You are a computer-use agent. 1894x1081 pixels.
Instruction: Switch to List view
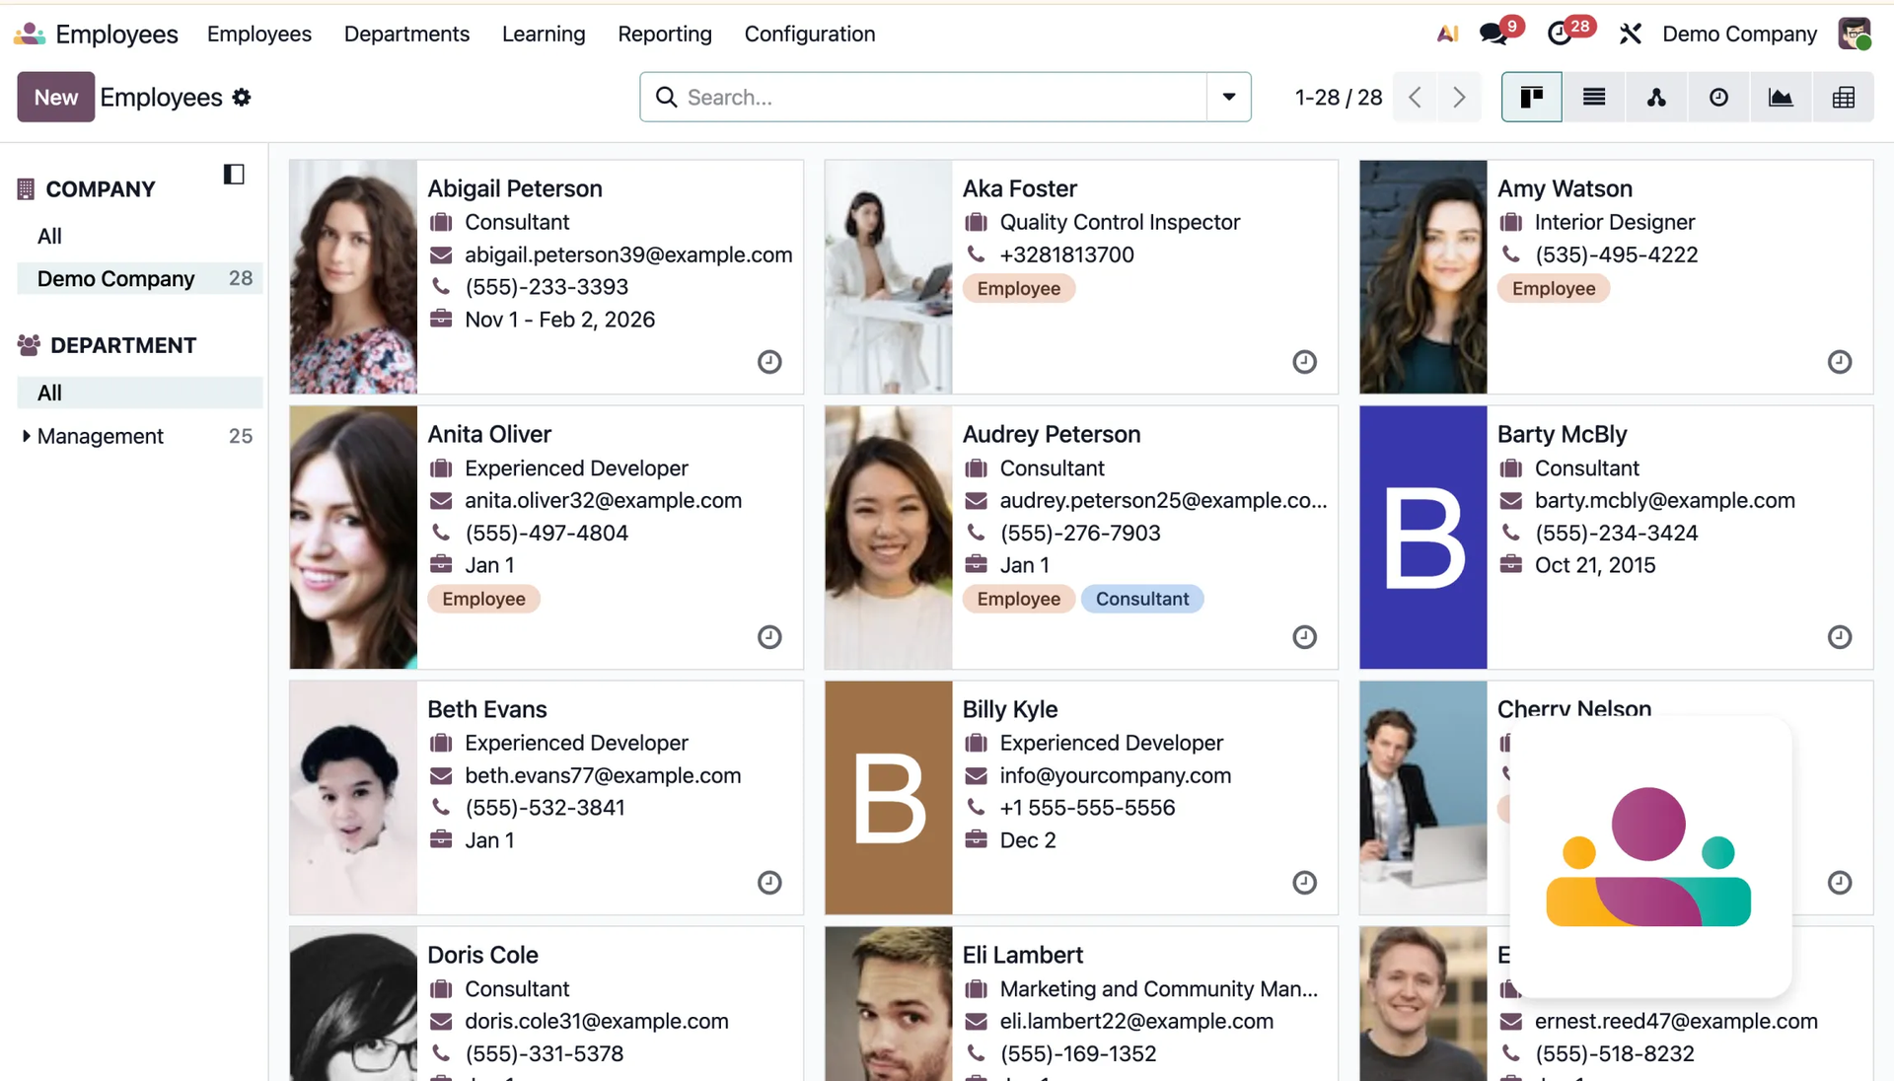coord(1594,97)
